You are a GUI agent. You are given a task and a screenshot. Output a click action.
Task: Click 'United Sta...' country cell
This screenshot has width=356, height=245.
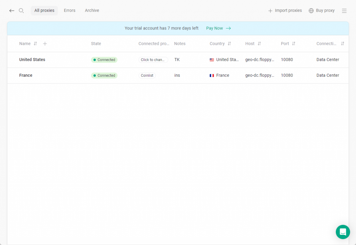tap(227, 60)
